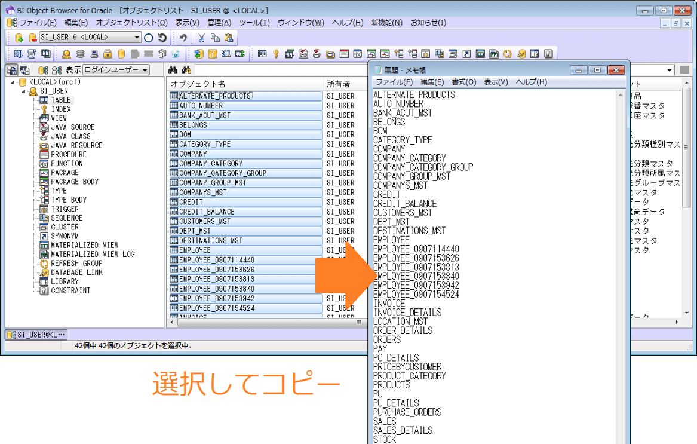Collapse the <LOCAL>(orcl) tree node
The width and height of the screenshot is (697, 444).
click(13, 82)
